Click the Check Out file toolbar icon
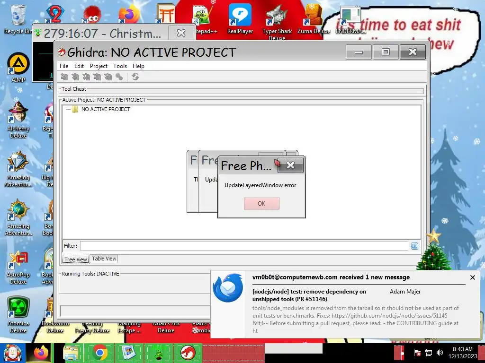The height and width of the screenshot is (363, 485). (x=75, y=77)
